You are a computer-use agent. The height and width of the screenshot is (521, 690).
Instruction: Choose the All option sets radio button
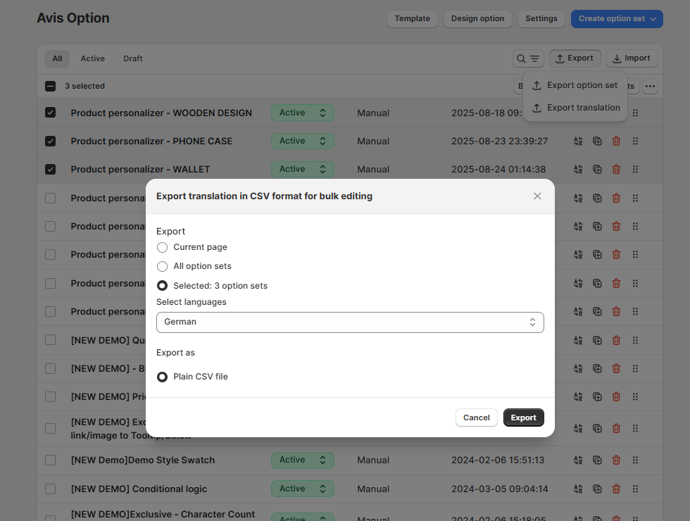(163, 266)
